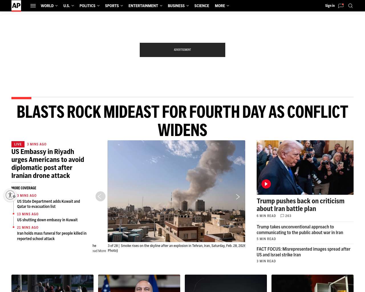Screen dimensions: 365x292
Task: Click the Sign in link
Action: pyautogui.click(x=330, y=6)
